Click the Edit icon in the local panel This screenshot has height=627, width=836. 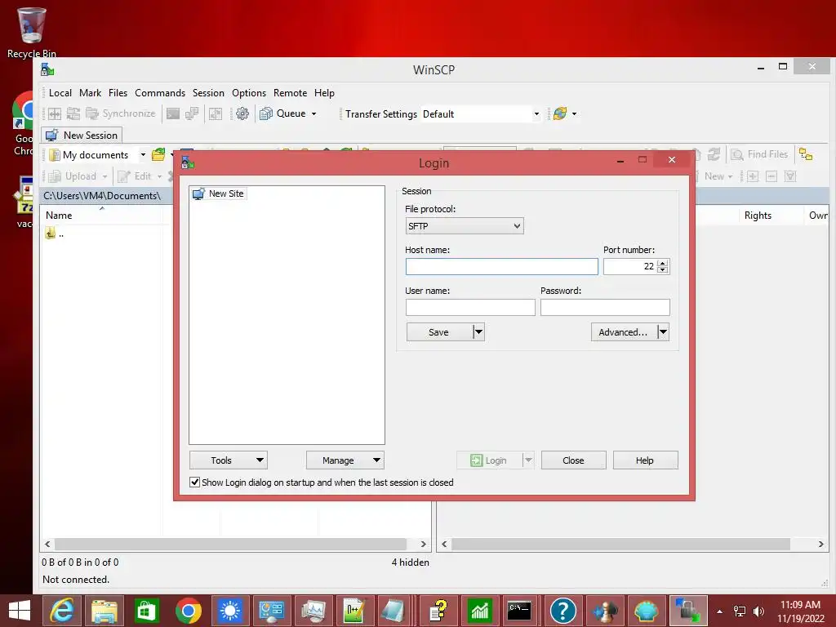pyautogui.click(x=124, y=176)
